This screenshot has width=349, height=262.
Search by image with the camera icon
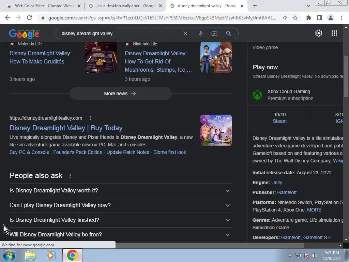(x=214, y=33)
